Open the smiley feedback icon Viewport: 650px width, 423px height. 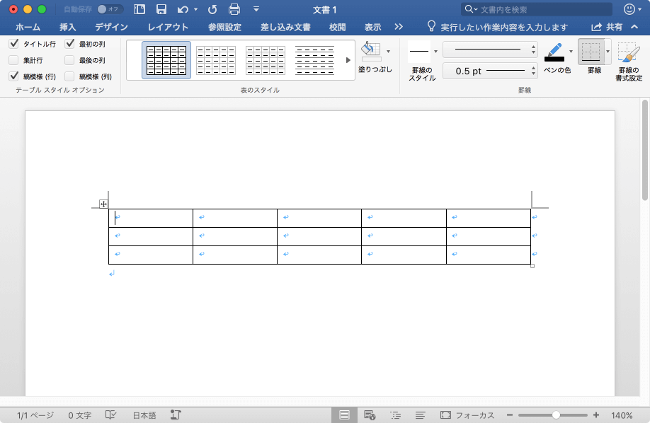click(629, 9)
